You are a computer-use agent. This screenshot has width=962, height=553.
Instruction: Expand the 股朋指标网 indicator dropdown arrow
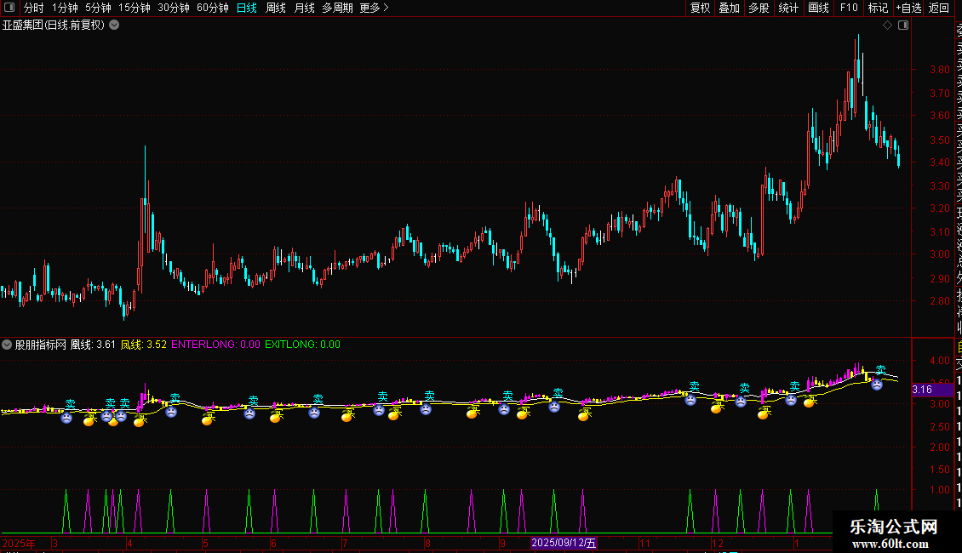8,345
